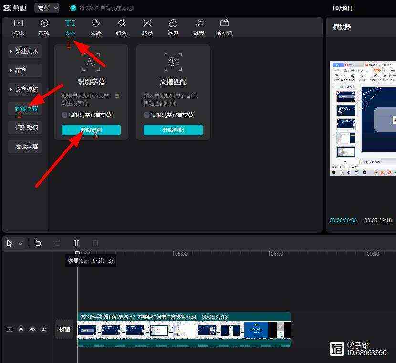Toggle the track lock icon
The height and width of the screenshot is (363, 396).
[21, 330]
